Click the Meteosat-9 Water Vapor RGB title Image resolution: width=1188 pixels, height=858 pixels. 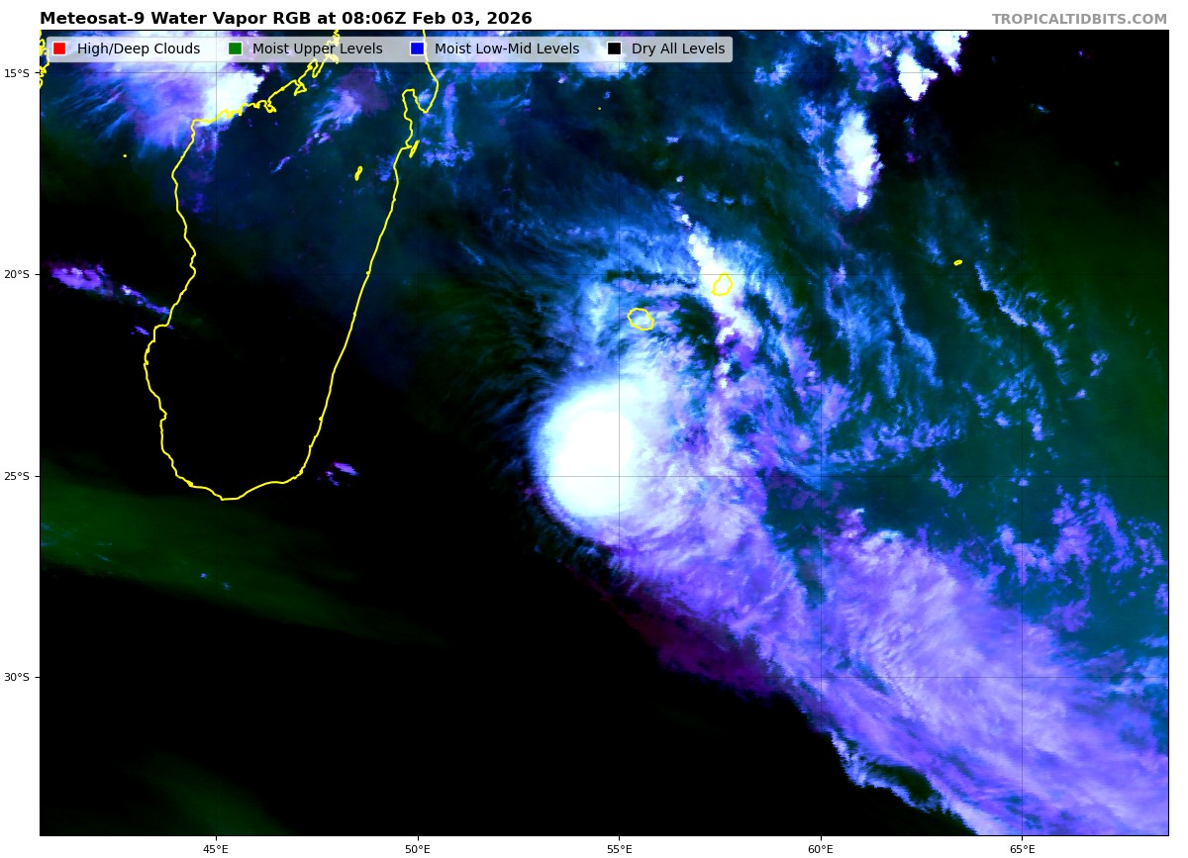pyautogui.click(x=285, y=19)
